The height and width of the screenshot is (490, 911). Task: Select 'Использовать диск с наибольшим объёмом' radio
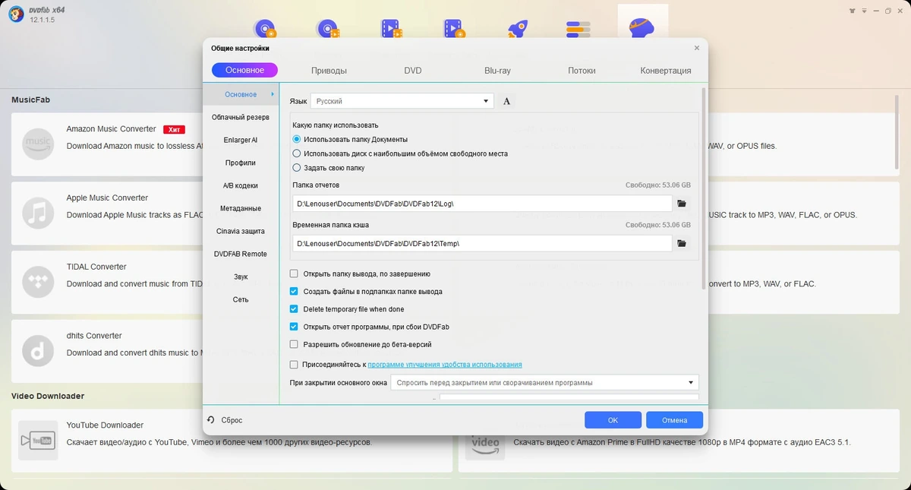(x=297, y=153)
